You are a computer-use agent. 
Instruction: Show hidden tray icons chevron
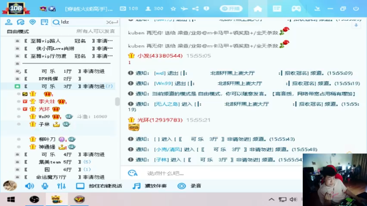271,200
